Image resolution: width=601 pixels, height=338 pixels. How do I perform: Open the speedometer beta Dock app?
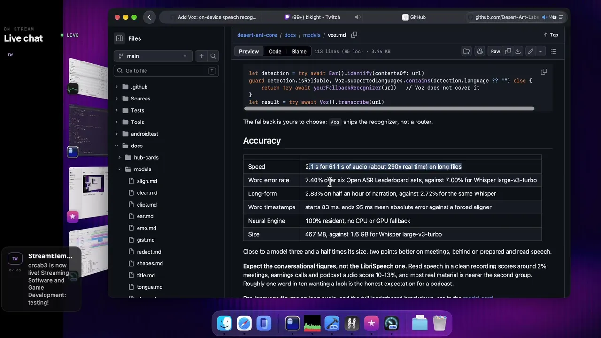[x=391, y=323]
